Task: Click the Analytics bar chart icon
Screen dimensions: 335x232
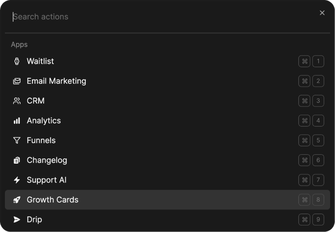Action: coord(17,121)
